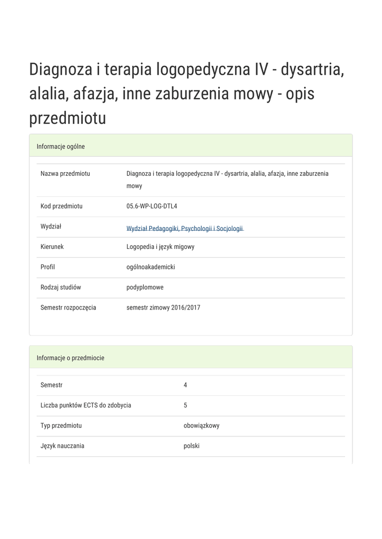
Task: Click the obowiązkowy value
Action: click(x=201, y=425)
